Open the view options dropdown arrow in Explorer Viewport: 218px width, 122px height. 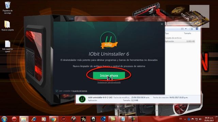pos(186,29)
